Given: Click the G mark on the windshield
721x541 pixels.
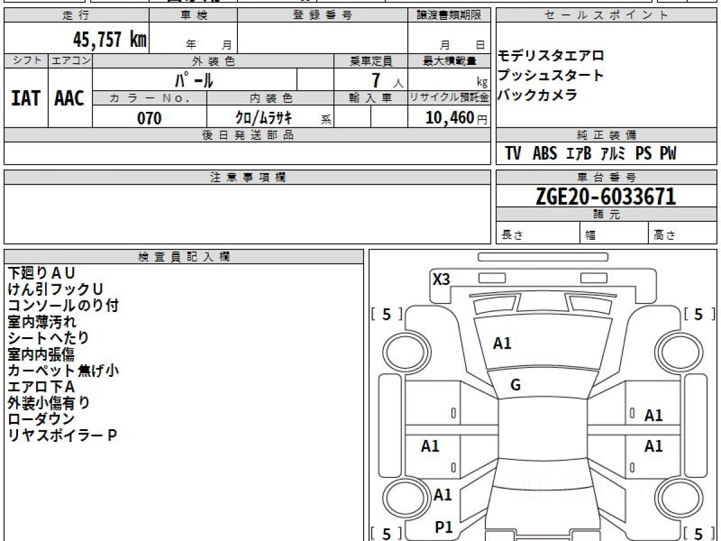Looking at the screenshot, I should (516, 385).
